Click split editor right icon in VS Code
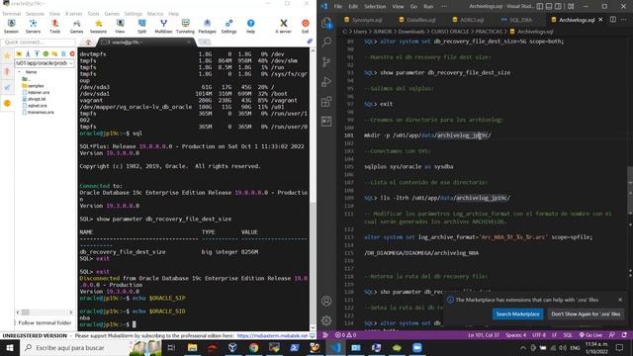 click(x=613, y=20)
